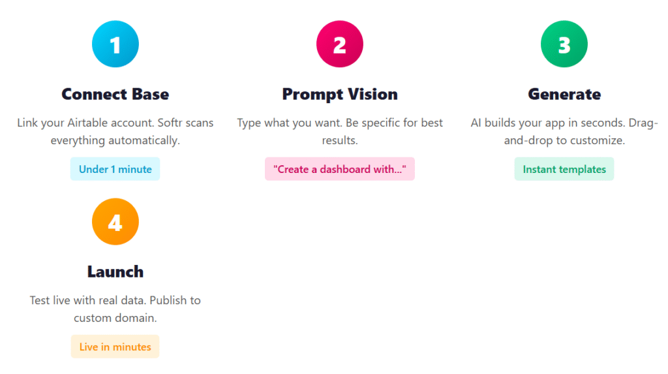This screenshot has width=668, height=374.
Task: Click "Publish to custom domain" text
Action: 115,318
